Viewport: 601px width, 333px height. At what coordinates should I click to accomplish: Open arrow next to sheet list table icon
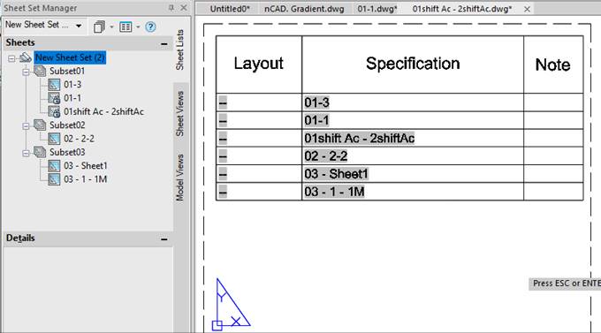[138, 26]
